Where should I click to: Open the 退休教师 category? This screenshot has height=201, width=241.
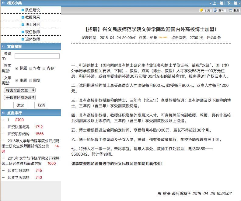(33, 39)
